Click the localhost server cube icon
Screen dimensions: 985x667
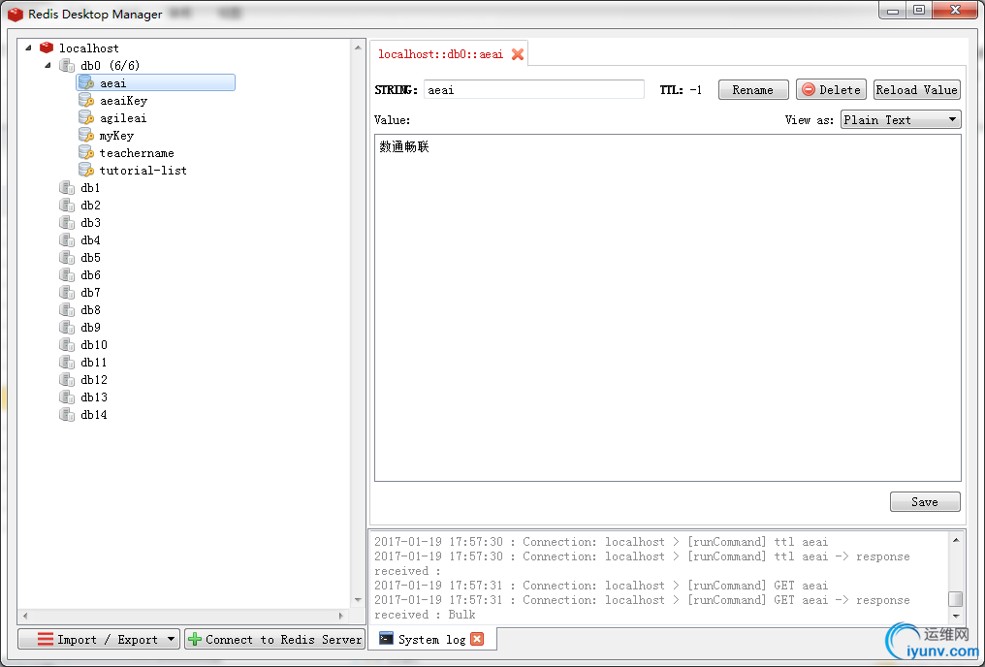click(47, 48)
